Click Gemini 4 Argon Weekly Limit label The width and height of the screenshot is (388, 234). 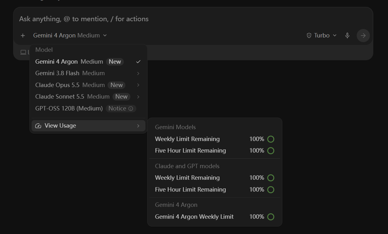194,217
